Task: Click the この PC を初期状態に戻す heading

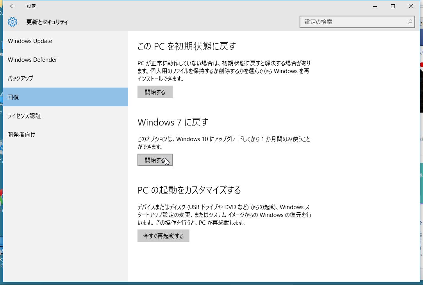Action: click(187, 46)
